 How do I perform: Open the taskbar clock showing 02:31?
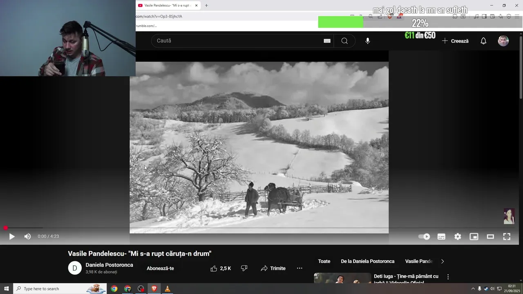click(512, 289)
